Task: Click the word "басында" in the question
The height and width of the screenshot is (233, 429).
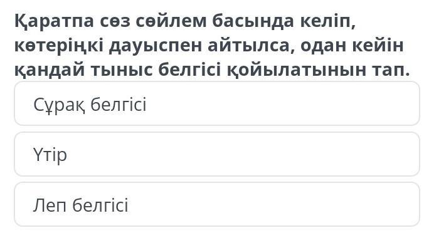Action: [253, 21]
